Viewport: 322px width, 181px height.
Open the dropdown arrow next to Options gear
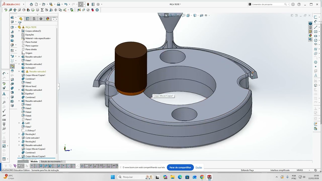(x=102, y=4)
